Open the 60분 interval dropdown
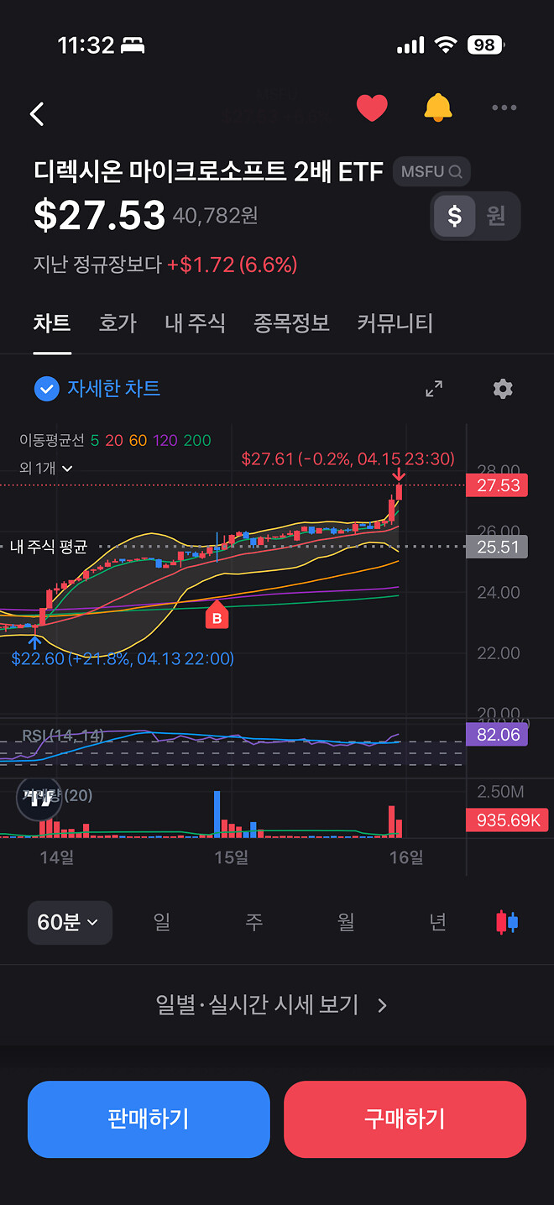 [x=70, y=922]
